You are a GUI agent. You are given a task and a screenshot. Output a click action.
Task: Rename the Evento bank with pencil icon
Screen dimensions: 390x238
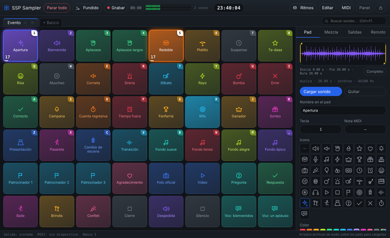(25, 23)
